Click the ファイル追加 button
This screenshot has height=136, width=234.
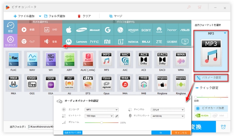tap(24, 16)
